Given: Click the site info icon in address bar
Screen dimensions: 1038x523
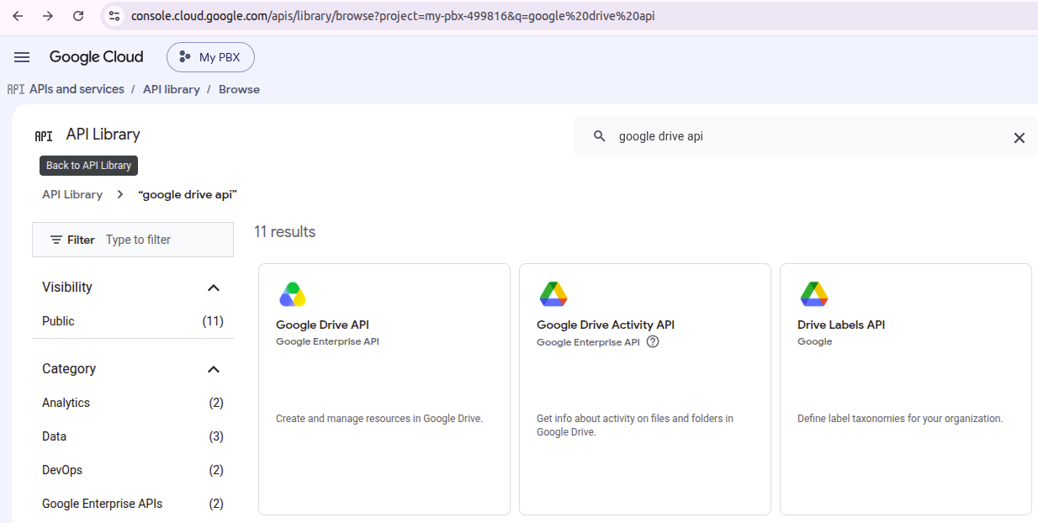Looking at the screenshot, I should pos(114,16).
